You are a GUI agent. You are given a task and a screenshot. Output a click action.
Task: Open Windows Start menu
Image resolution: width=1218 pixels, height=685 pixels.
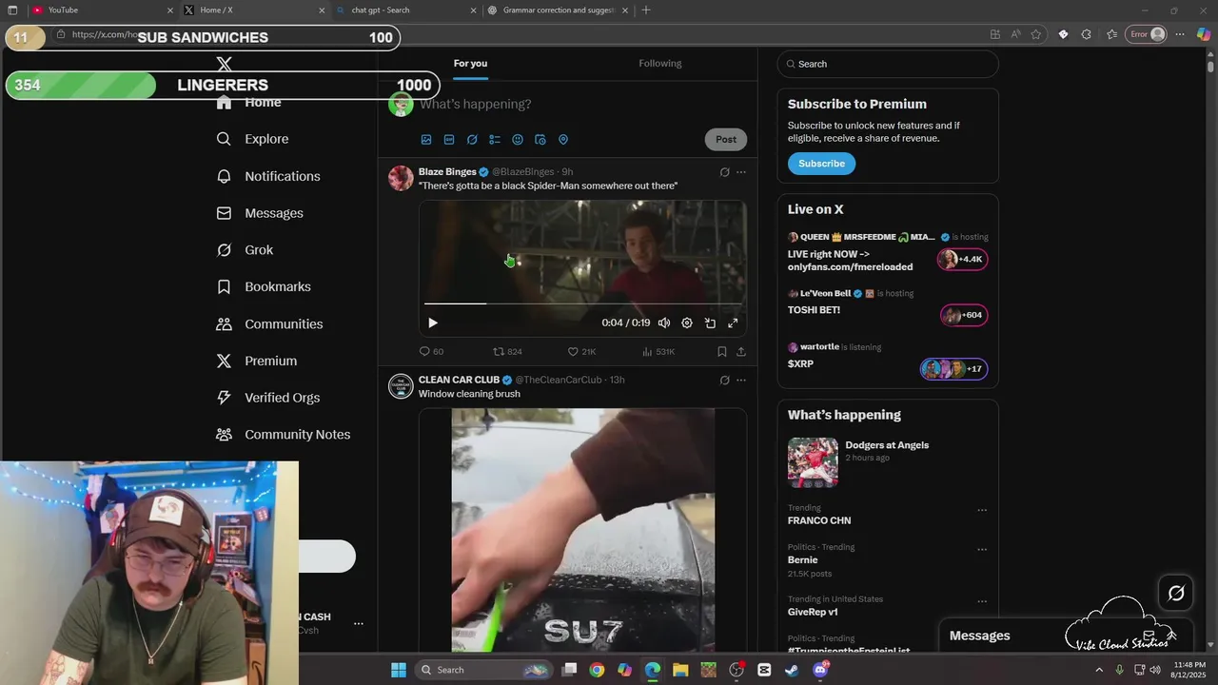coord(399,670)
